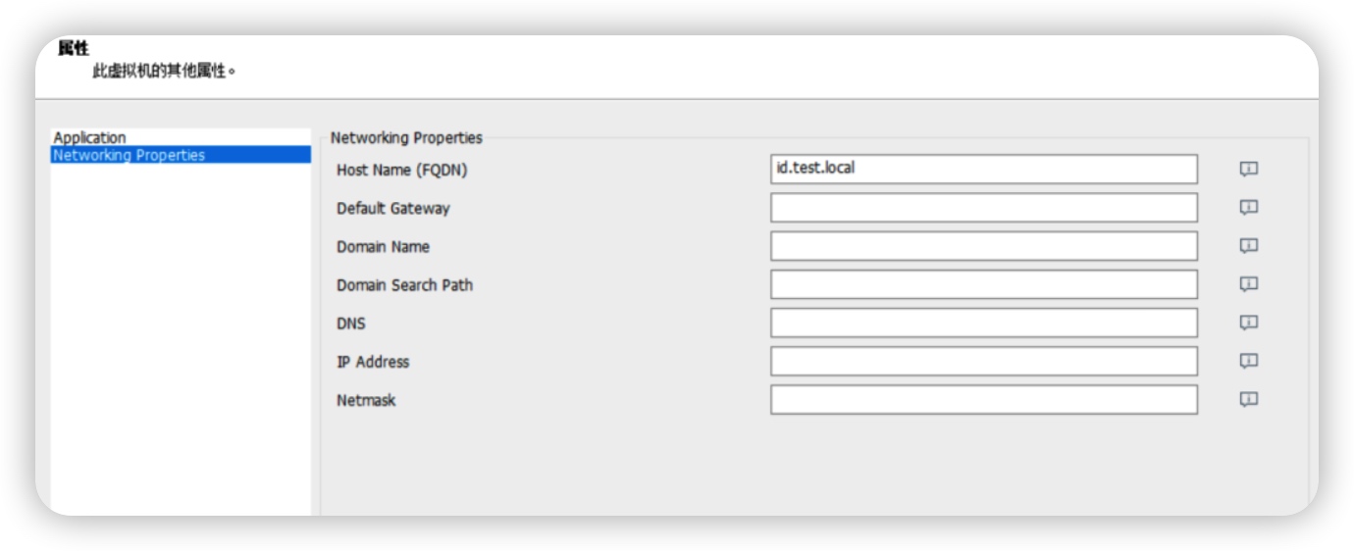Focus the IP Address input box
Viewport: 1354px width, 551px height.
click(983, 361)
